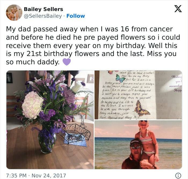
Task: Click the glass vase with purple ribbon
Action: coord(47,141)
